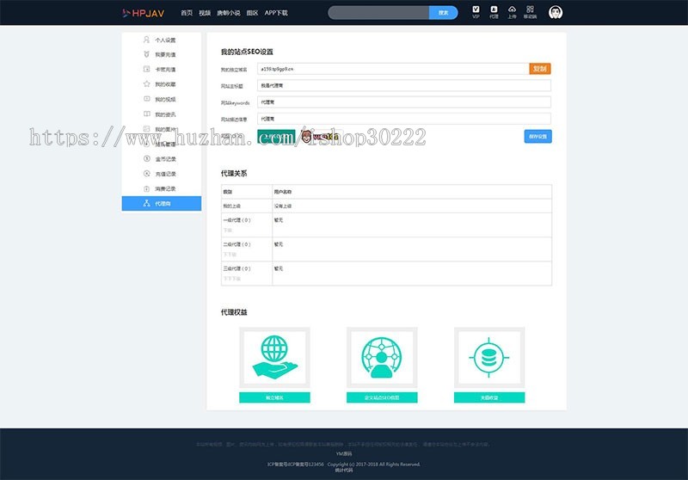688x480 pixels.
Task: Click the card icon beside 卡密充值
Action: point(146,69)
